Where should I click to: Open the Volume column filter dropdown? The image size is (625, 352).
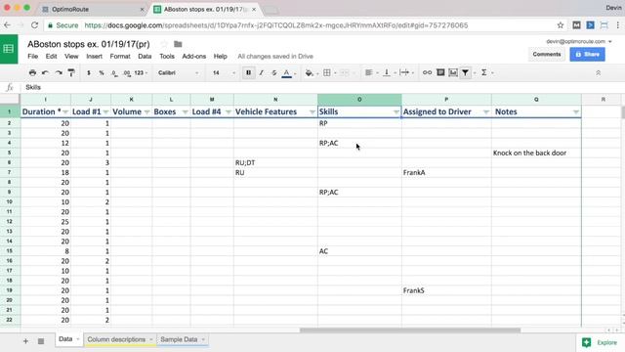click(x=146, y=112)
